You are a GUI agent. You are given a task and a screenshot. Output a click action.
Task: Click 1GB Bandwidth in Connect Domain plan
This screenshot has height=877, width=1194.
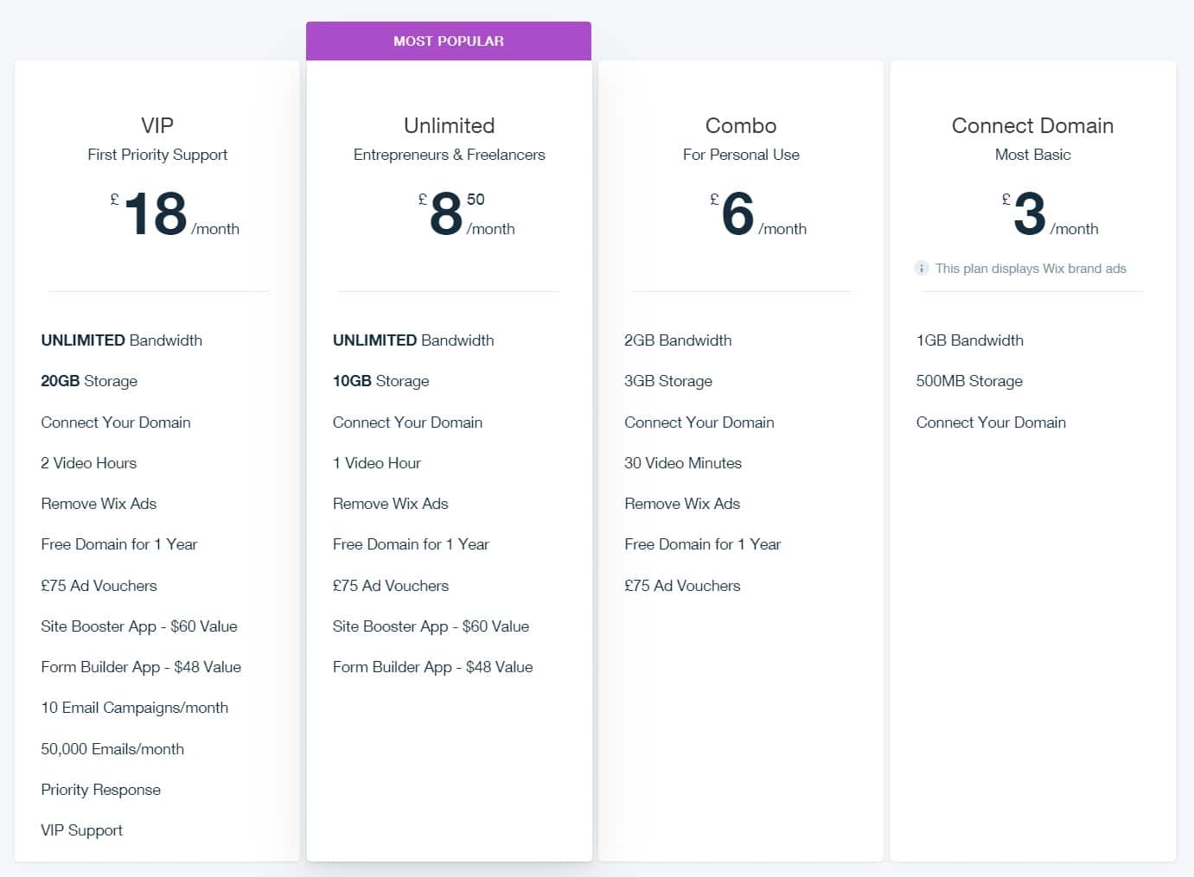pyautogui.click(x=970, y=340)
